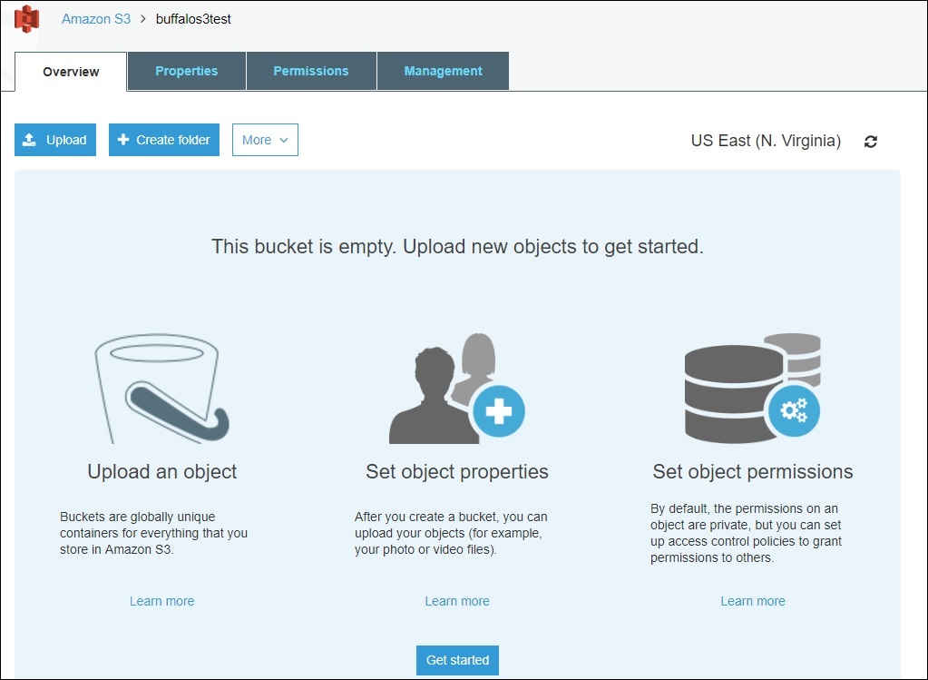Screen dimensions: 928x680
Task: Select the Management tab
Action: coord(443,71)
